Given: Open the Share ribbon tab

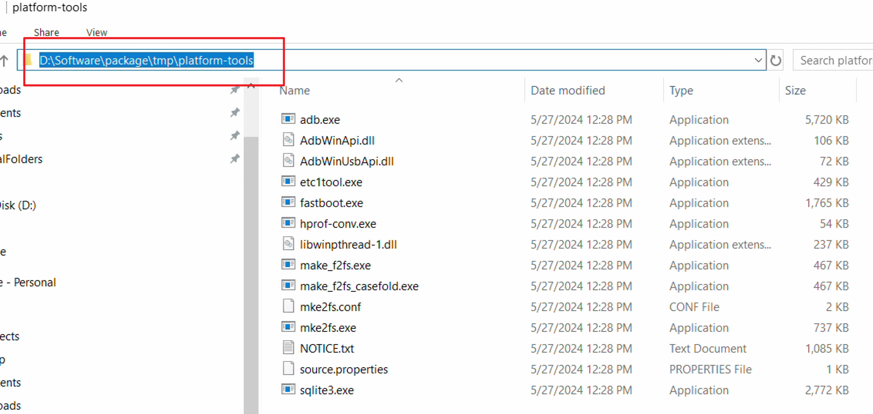Looking at the screenshot, I should tap(46, 32).
